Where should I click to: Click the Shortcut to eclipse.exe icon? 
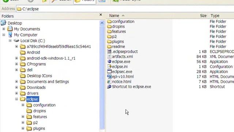point(109,87)
